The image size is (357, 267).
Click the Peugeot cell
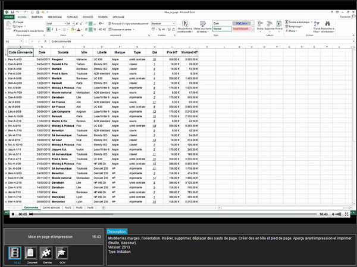pos(63,59)
